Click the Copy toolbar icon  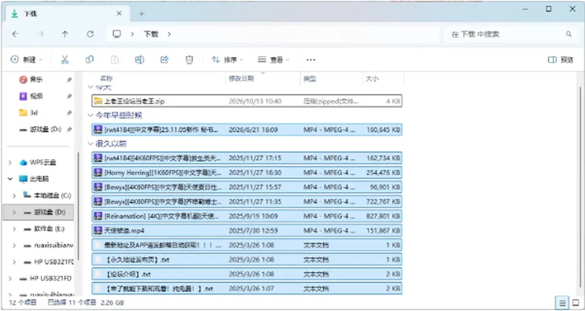[90, 60]
